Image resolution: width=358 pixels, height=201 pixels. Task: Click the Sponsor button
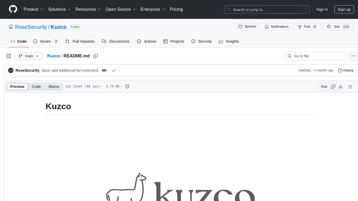247,27
